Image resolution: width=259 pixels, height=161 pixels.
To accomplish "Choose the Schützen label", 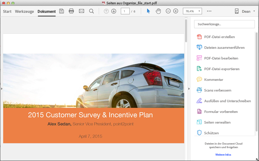I will pos(211,133).
